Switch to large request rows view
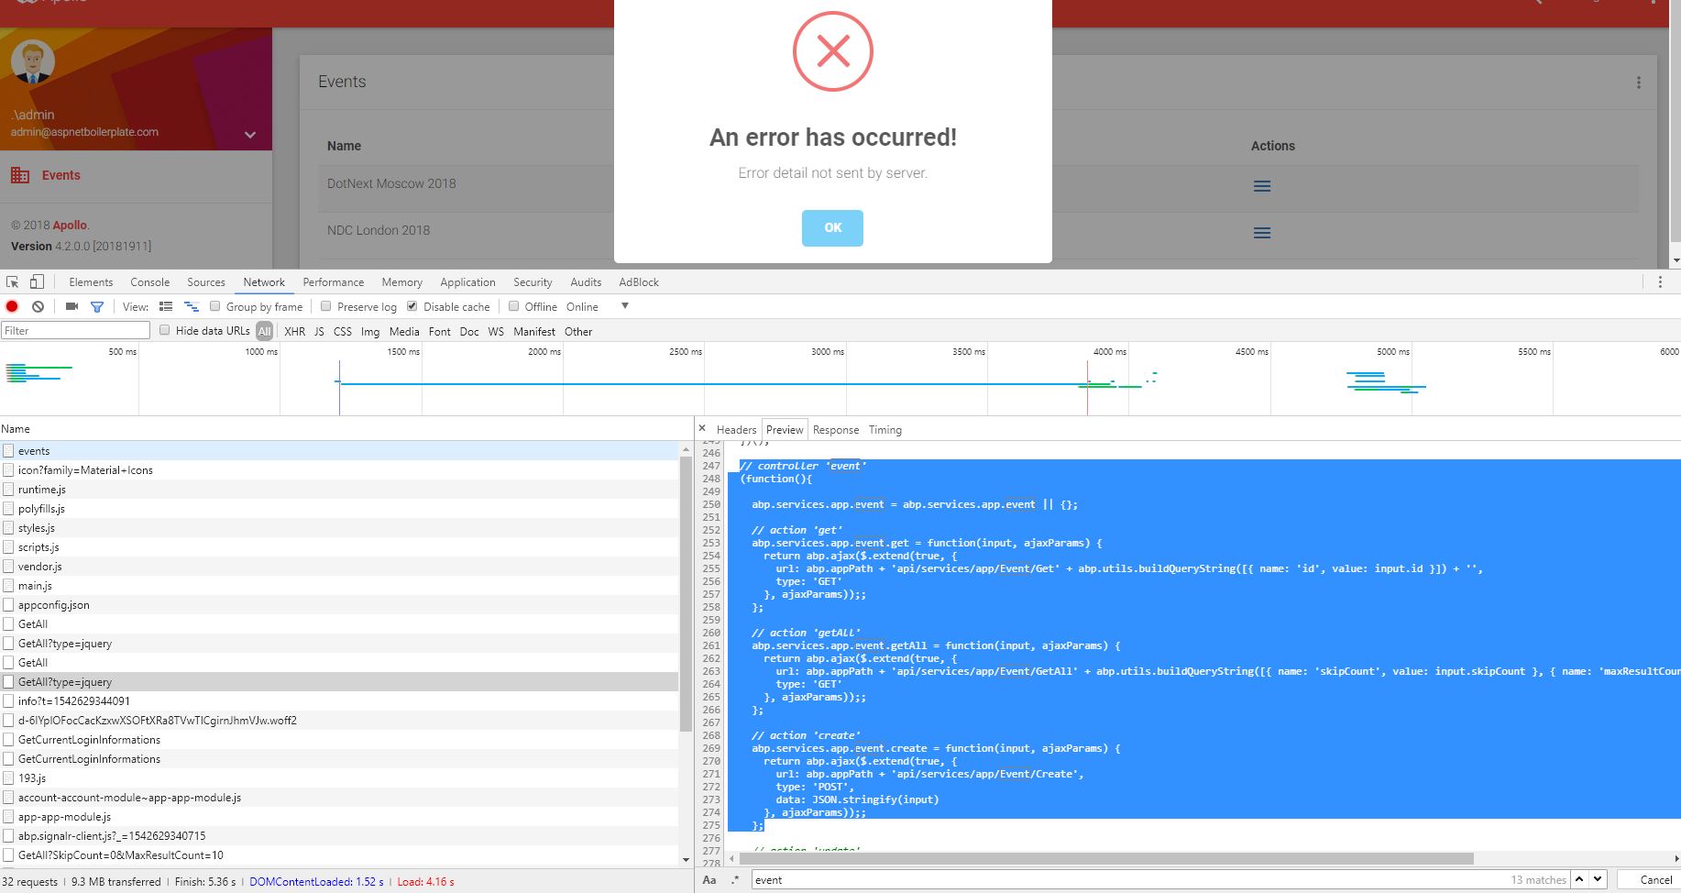 click(166, 306)
